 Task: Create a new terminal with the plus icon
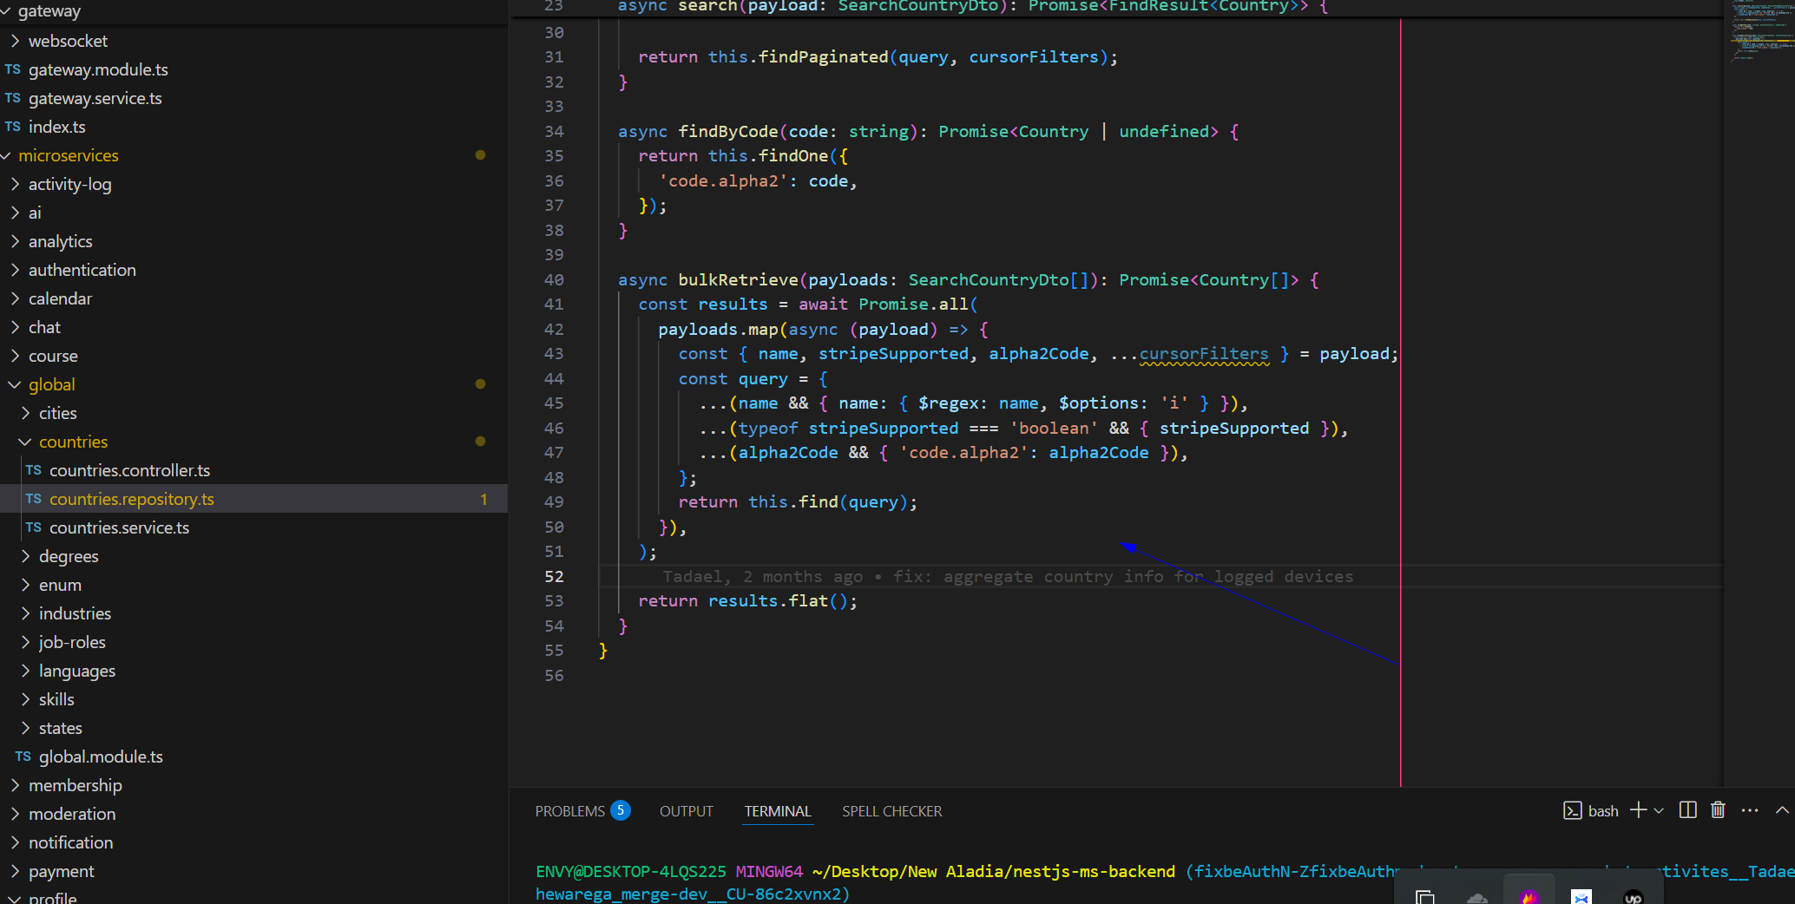1638,810
